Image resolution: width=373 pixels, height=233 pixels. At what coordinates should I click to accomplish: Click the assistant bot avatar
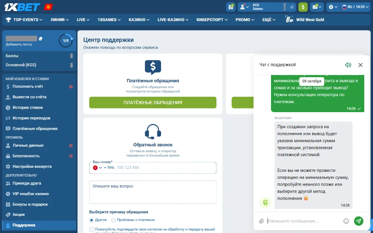(266, 203)
